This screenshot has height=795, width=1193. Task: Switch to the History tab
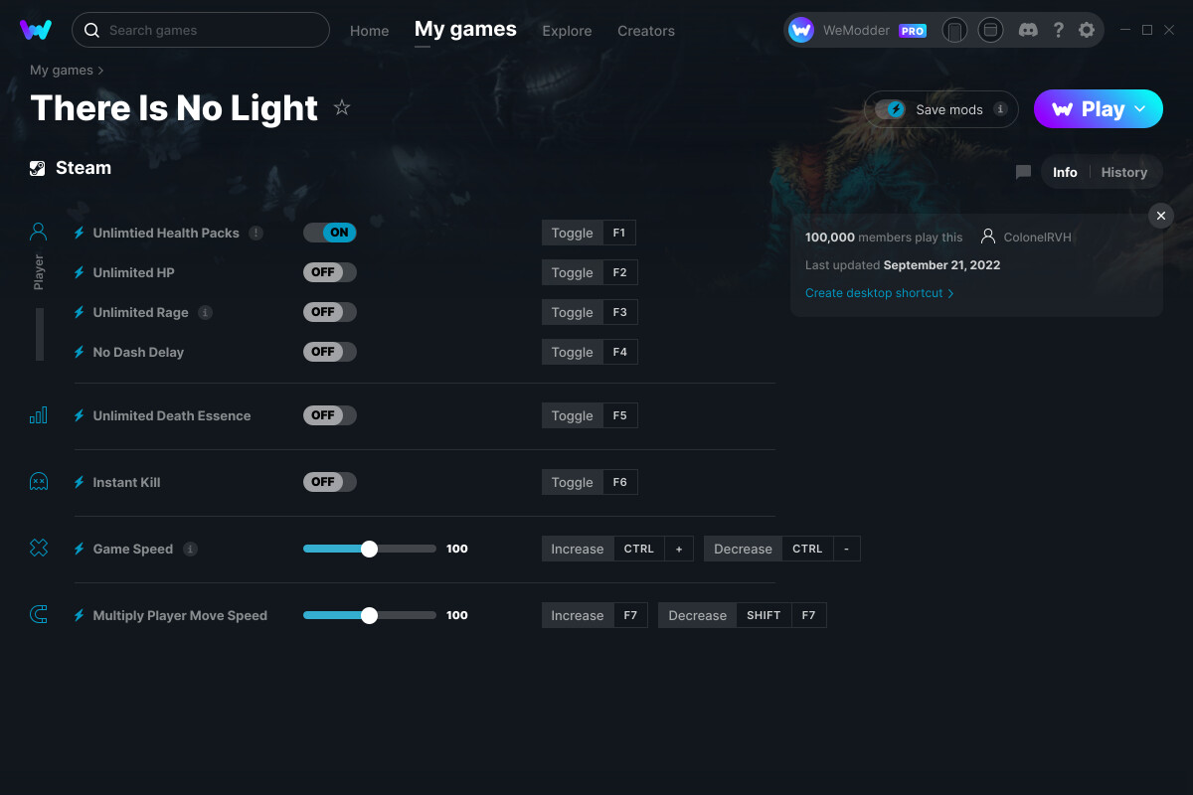[x=1124, y=172]
